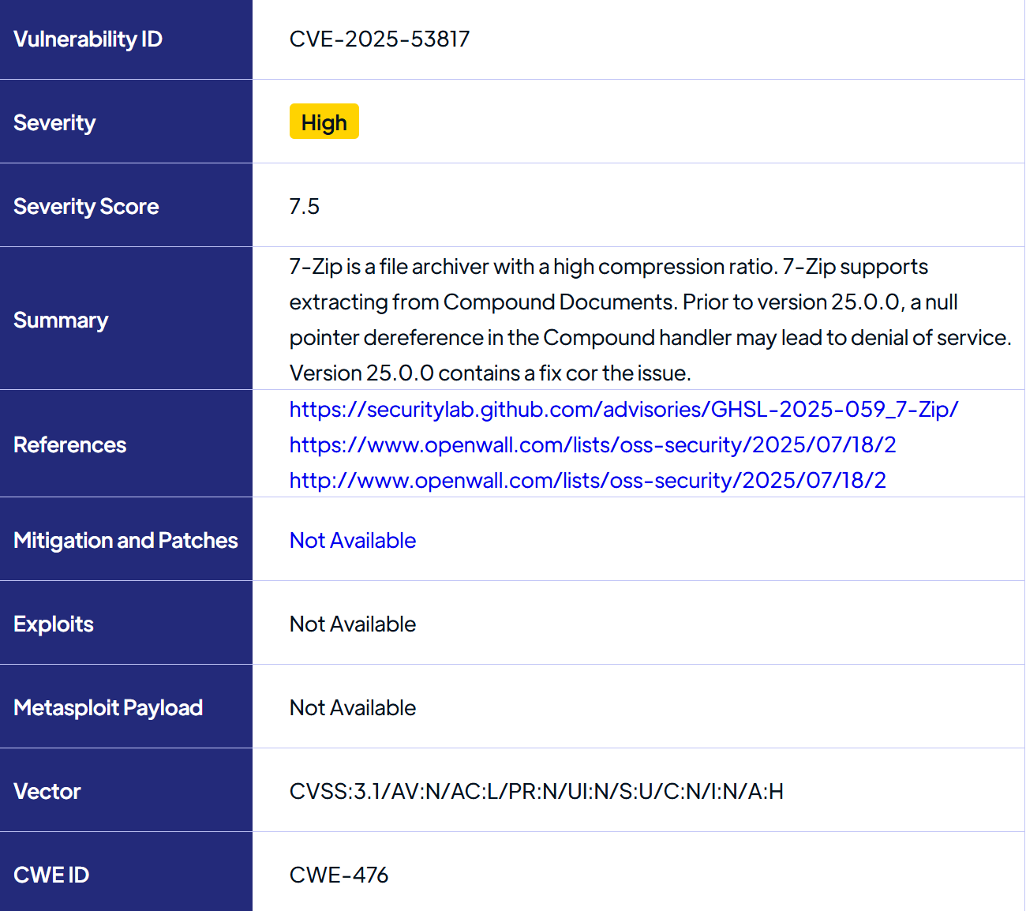Screen dimensions: 1026x911
Task: Click the Vulnerability ID row header
Action: point(126,39)
